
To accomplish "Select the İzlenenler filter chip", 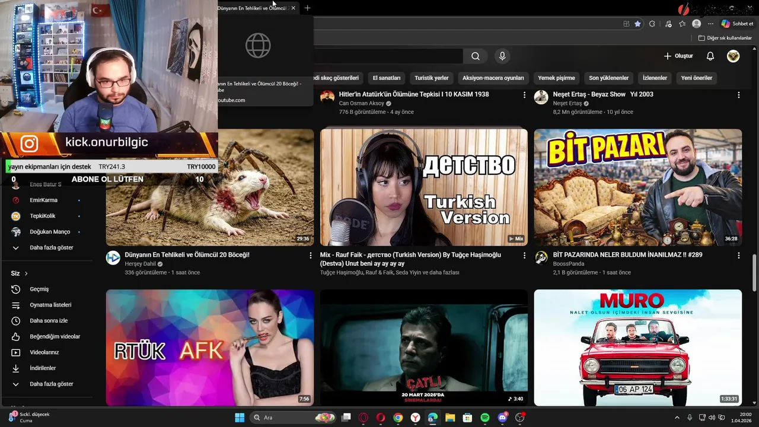I will (x=655, y=78).
